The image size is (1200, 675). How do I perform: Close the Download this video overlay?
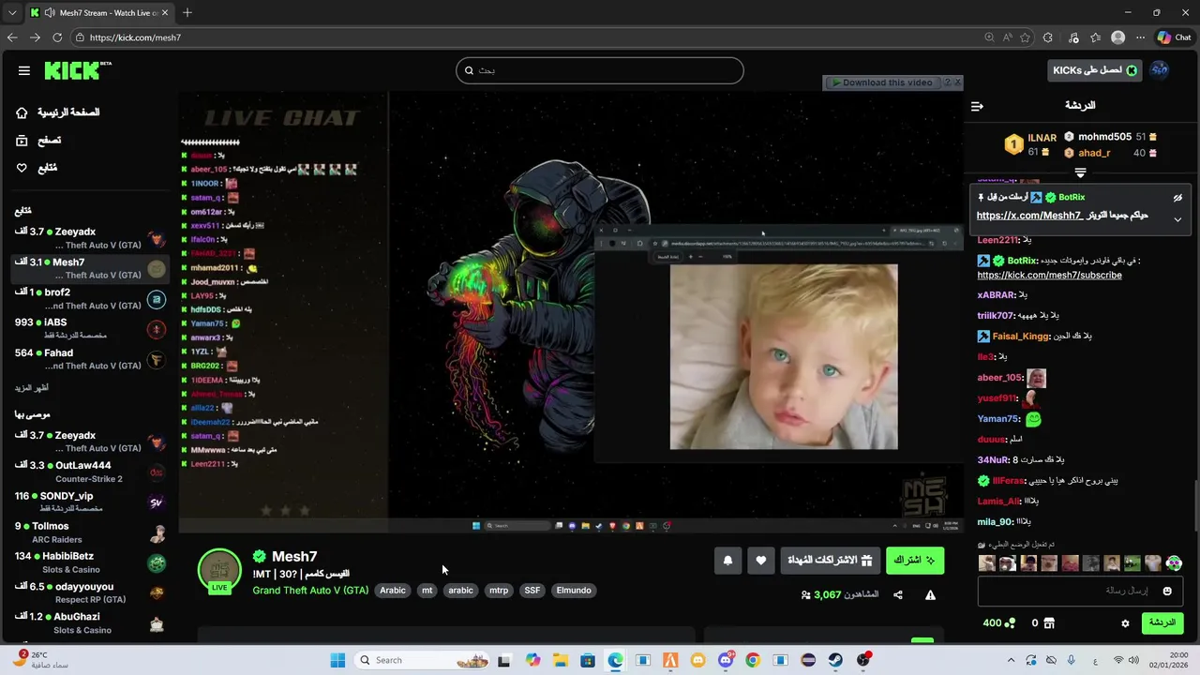coord(957,82)
